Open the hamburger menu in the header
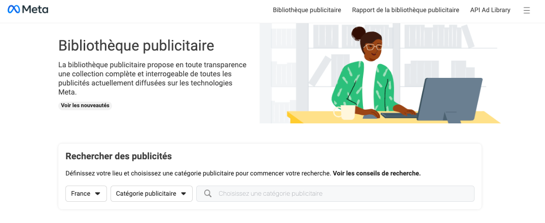The height and width of the screenshot is (223, 545). pyautogui.click(x=526, y=10)
